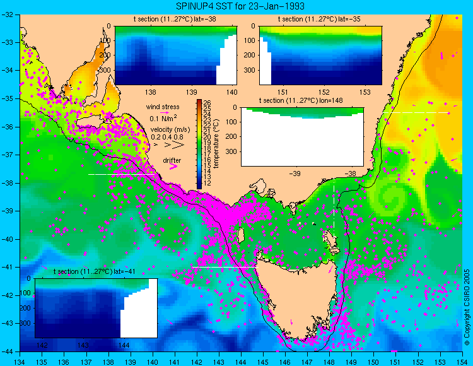
Task: Click the 't section (11..27°C) lat=-35' inset title
Action: tap(319, 20)
